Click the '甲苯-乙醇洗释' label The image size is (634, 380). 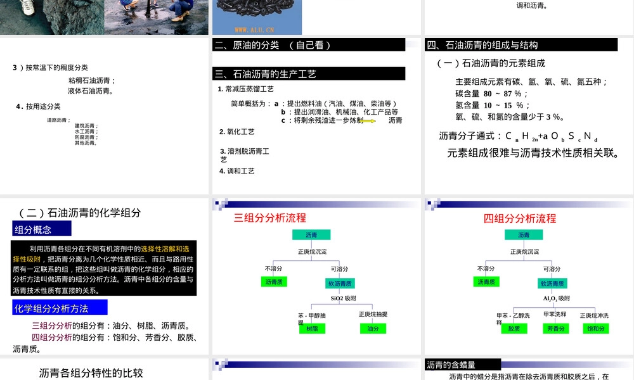tap(513, 319)
